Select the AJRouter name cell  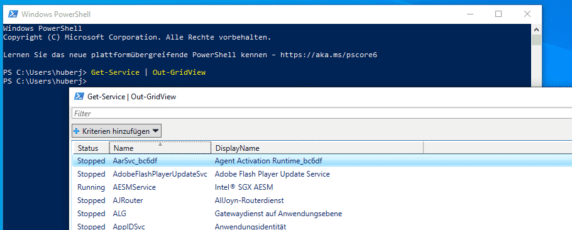click(x=128, y=200)
